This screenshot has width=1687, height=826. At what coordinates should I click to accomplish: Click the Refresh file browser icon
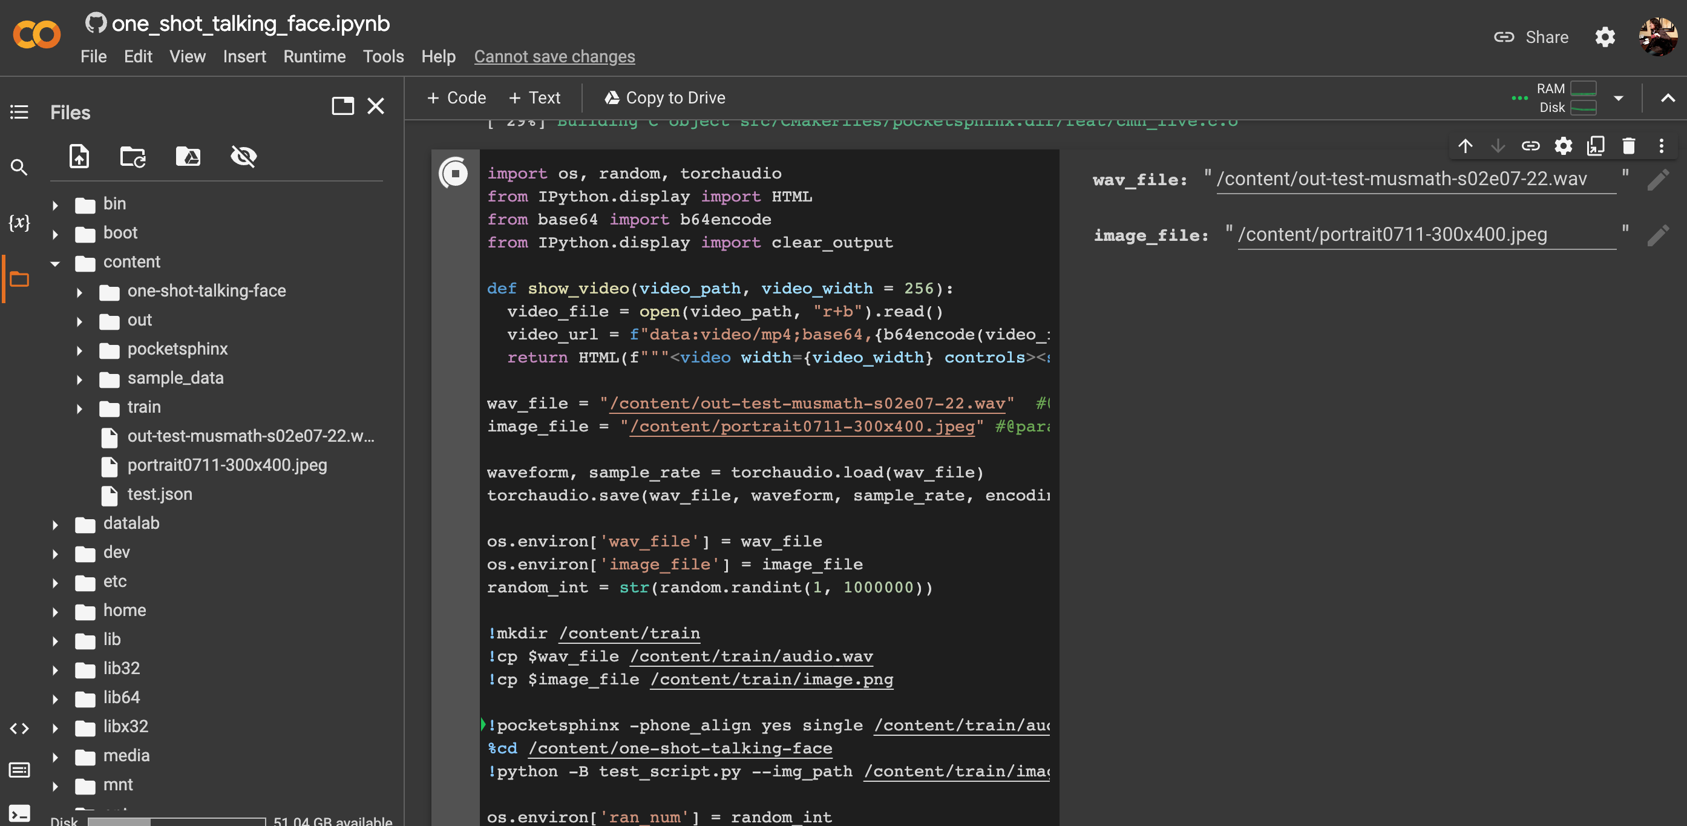(133, 157)
